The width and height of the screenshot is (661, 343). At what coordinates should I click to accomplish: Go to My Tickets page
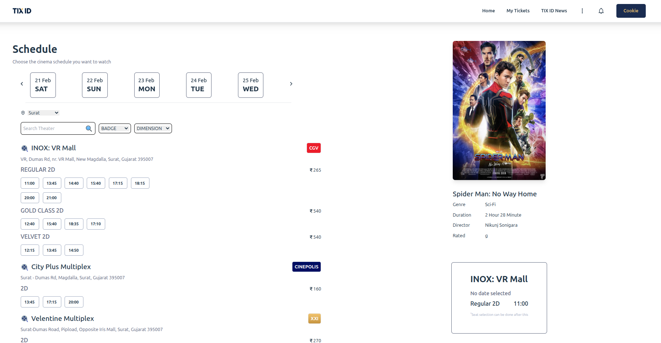(518, 11)
